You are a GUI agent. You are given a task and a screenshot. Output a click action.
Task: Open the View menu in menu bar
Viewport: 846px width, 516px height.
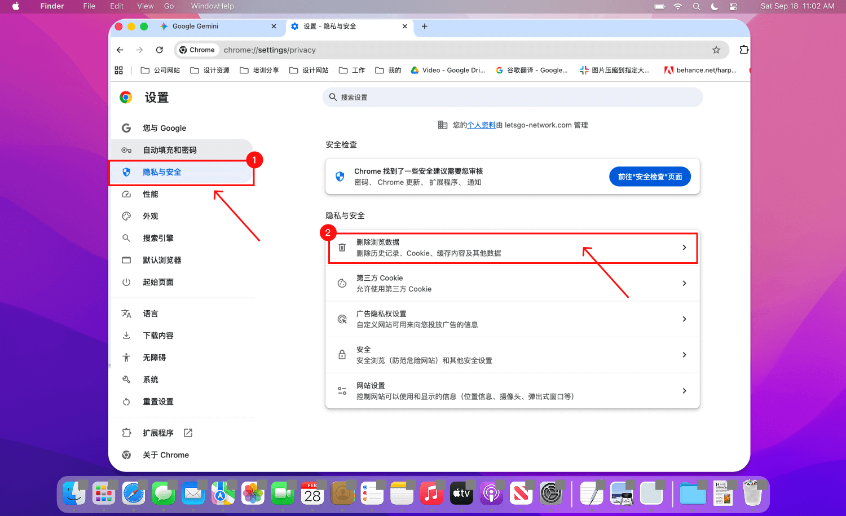pyautogui.click(x=145, y=6)
